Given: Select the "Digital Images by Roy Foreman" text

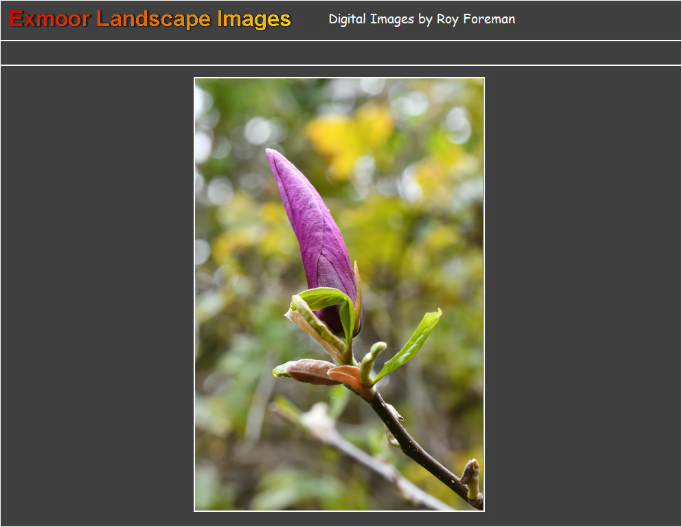Looking at the screenshot, I should coord(421,19).
